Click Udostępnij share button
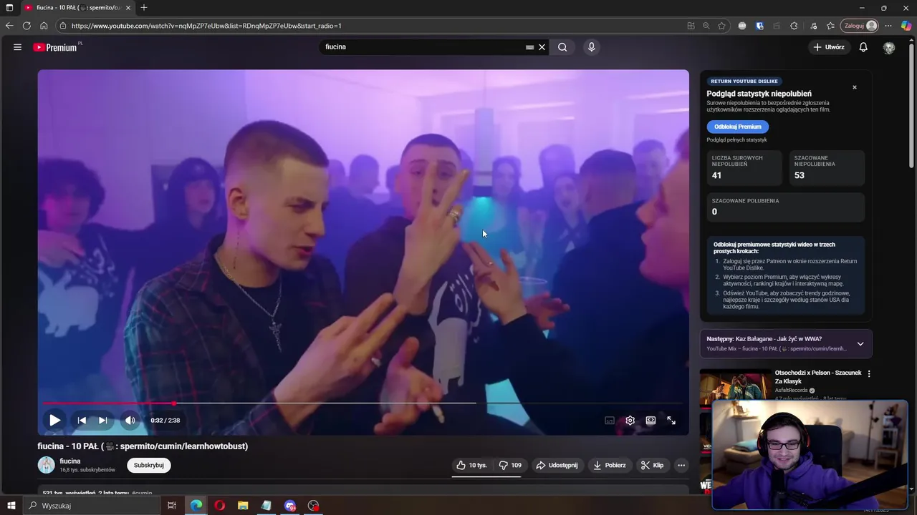Image resolution: width=917 pixels, height=515 pixels. (x=557, y=465)
